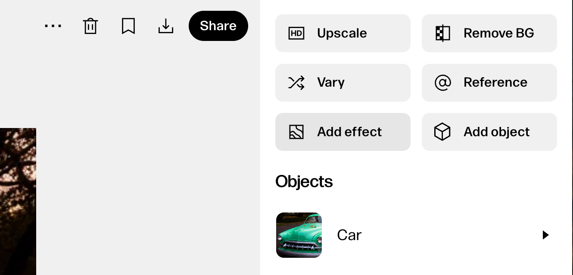Image resolution: width=573 pixels, height=275 pixels.
Task: Click the @ icon on Reference
Action: tap(442, 82)
